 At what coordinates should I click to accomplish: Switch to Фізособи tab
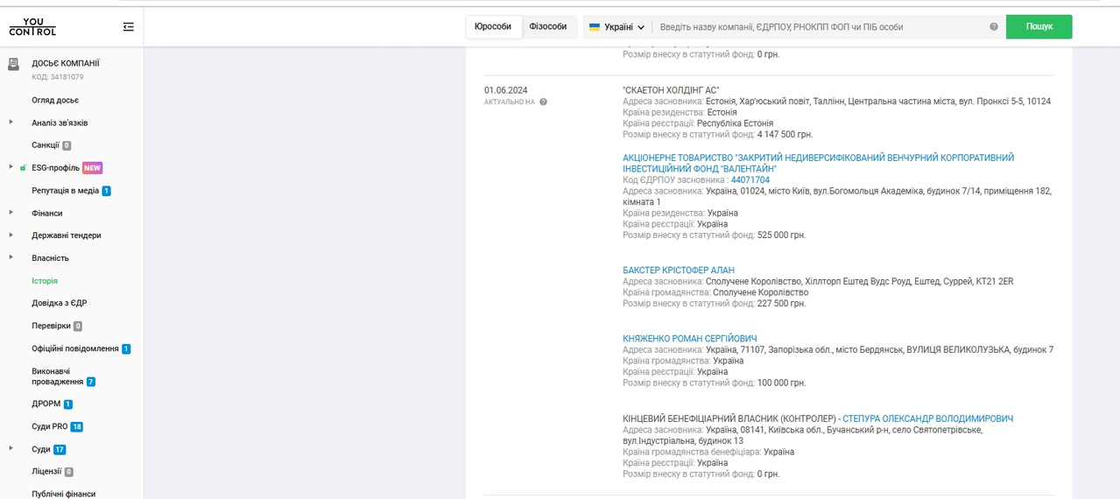point(548,27)
